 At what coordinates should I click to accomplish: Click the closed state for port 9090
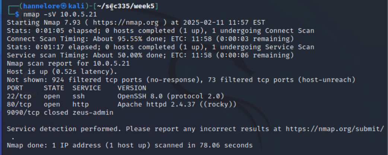click(x=56, y=112)
